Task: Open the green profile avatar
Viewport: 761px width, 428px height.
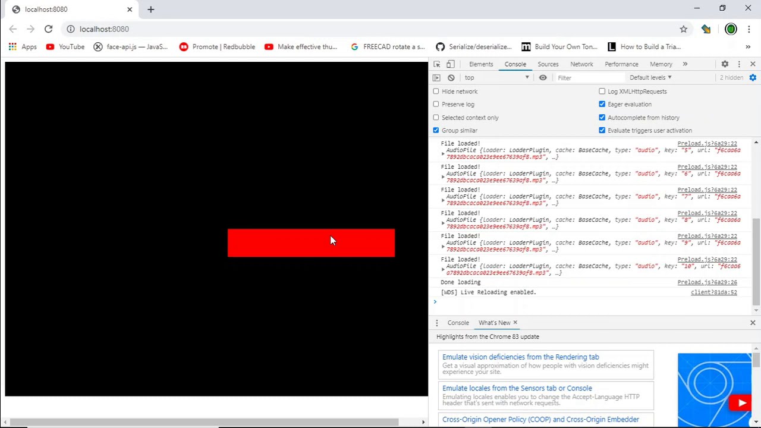Action: pyautogui.click(x=731, y=29)
